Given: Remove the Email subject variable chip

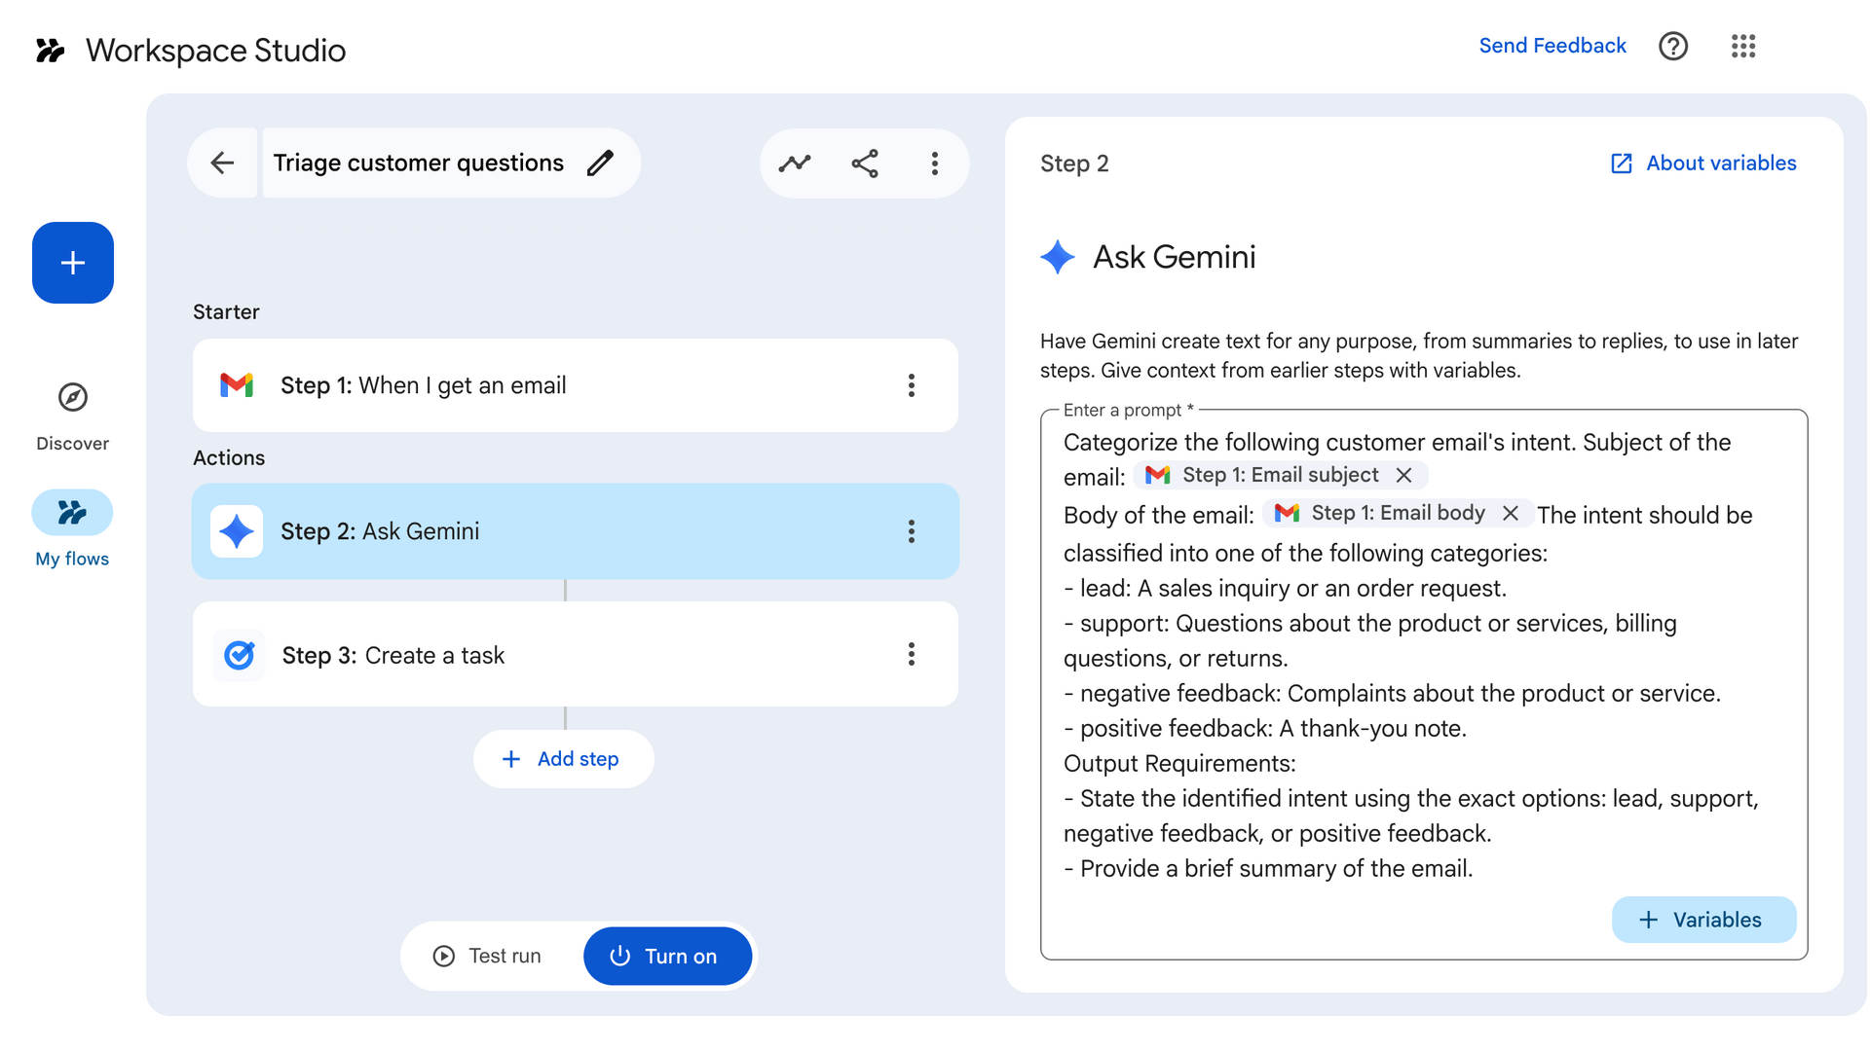Looking at the screenshot, I should [x=1404, y=475].
